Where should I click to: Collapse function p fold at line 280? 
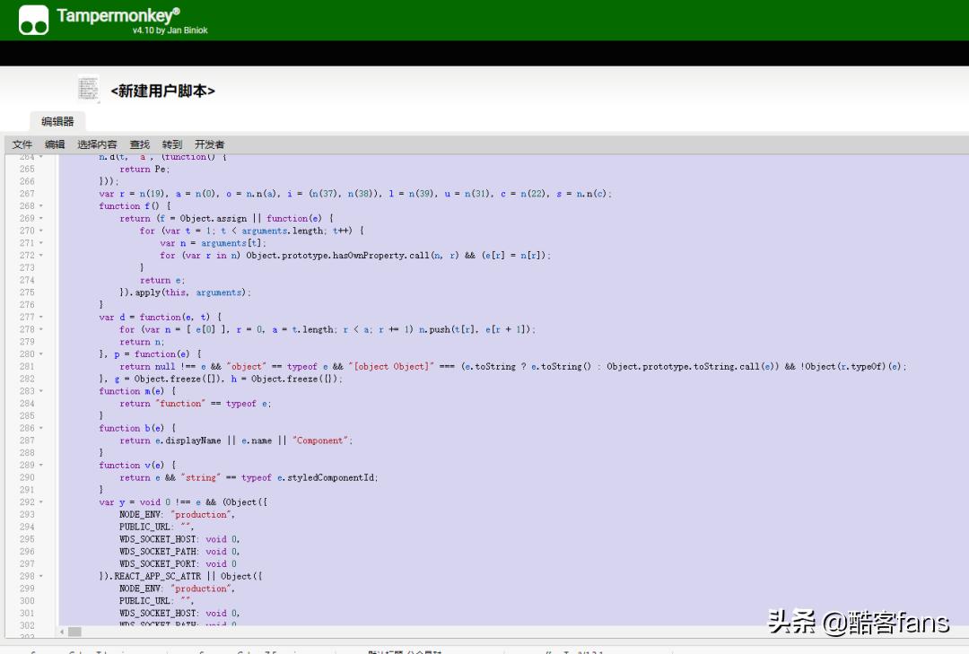coord(41,354)
